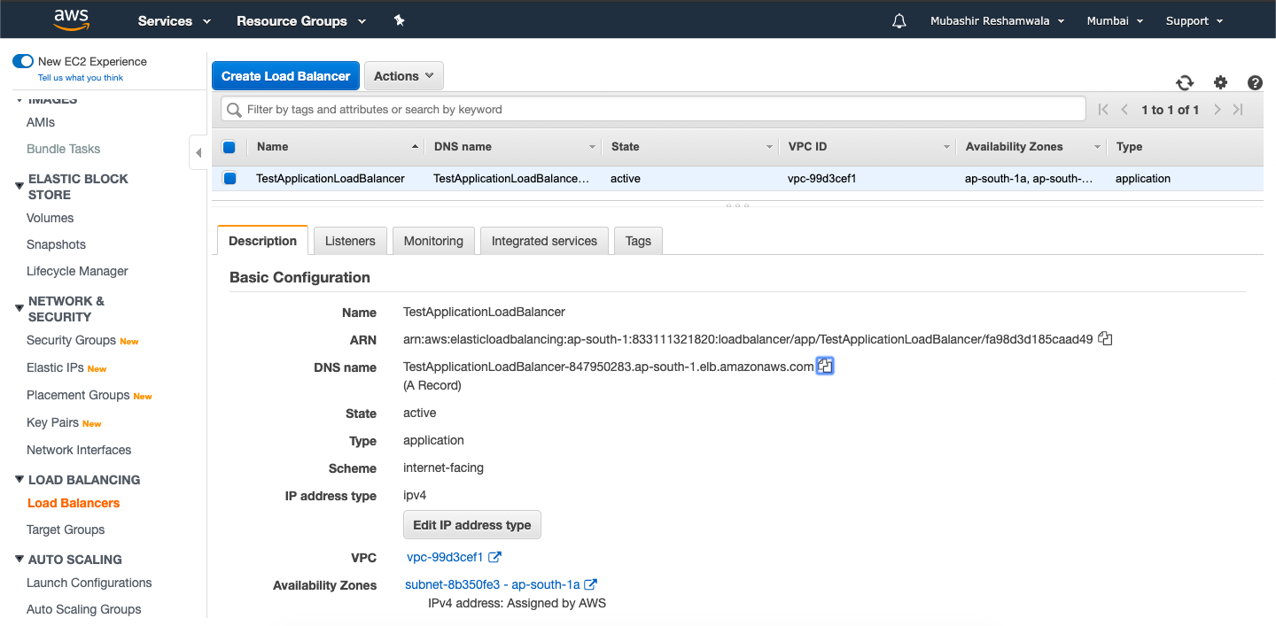Switch to the Tags tab
Screen dimensions: 1276x626
coord(638,241)
